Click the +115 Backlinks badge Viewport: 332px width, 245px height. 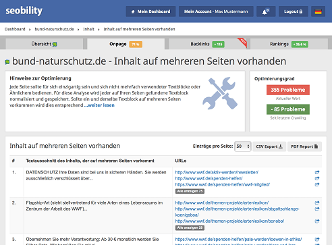pos(218,45)
